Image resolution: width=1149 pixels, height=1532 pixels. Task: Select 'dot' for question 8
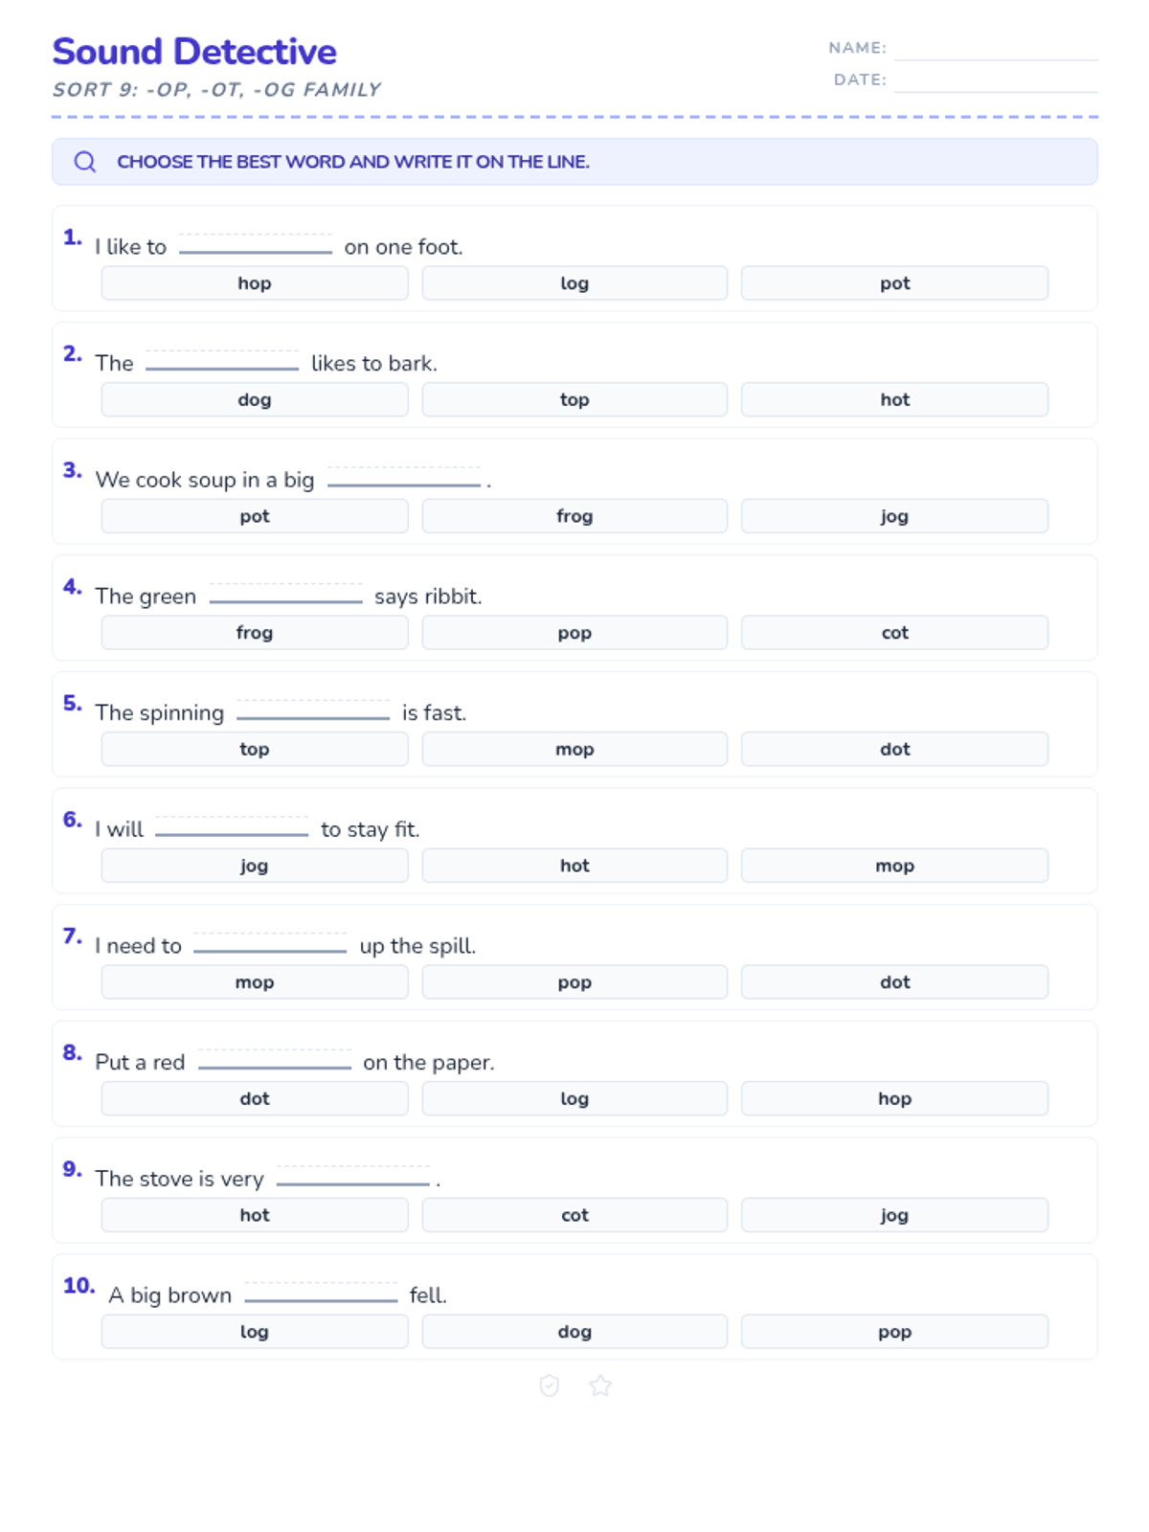click(255, 1099)
